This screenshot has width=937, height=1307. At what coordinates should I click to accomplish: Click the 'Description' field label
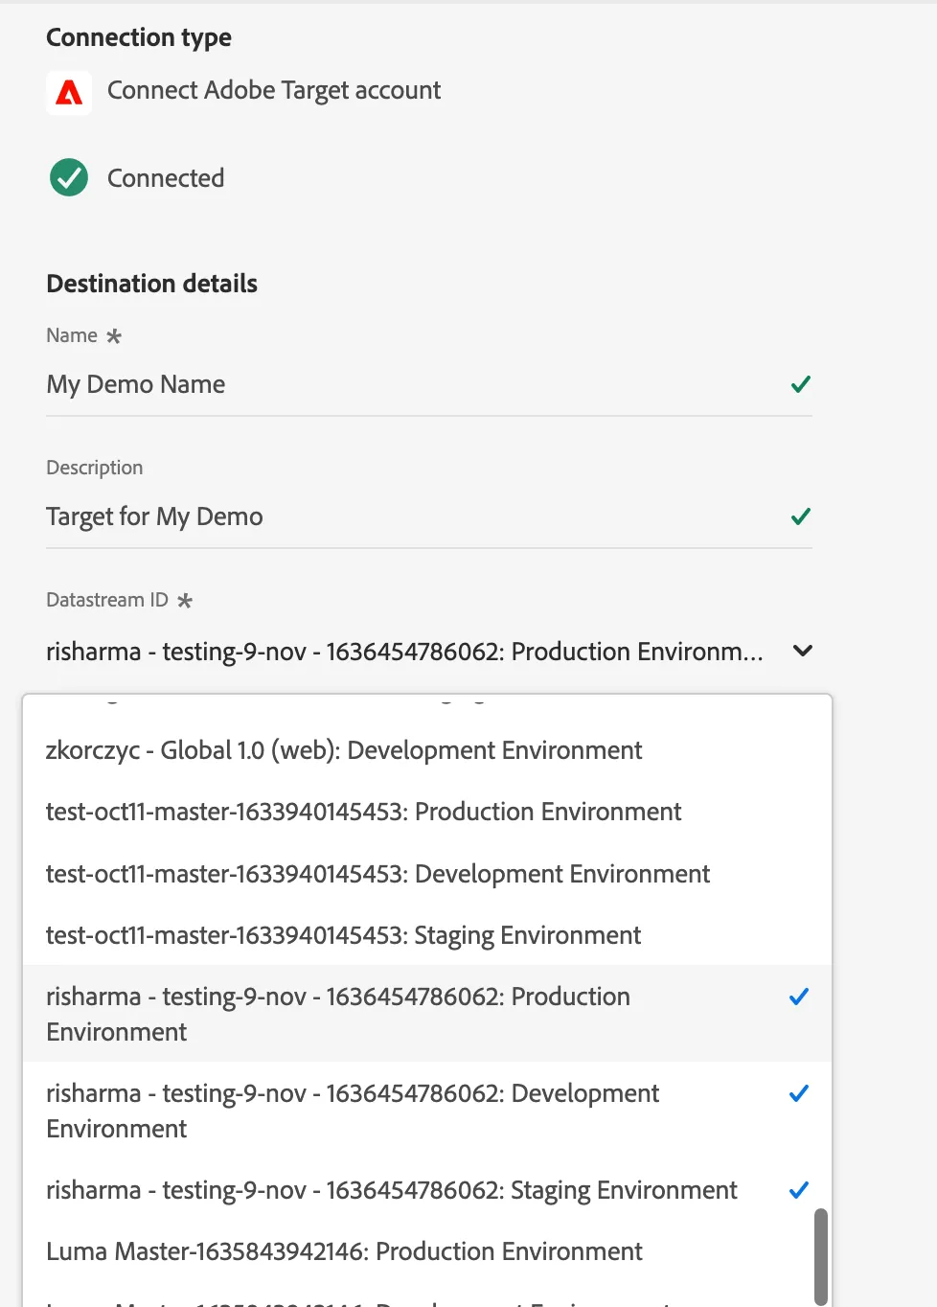[95, 468]
